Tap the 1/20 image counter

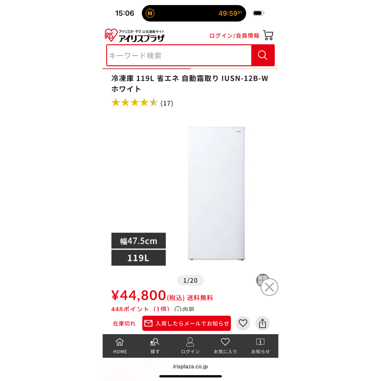190,280
